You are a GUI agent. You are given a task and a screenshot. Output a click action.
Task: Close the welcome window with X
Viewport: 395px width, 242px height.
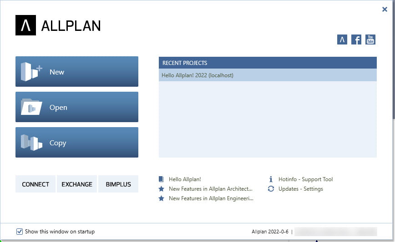pos(385,9)
